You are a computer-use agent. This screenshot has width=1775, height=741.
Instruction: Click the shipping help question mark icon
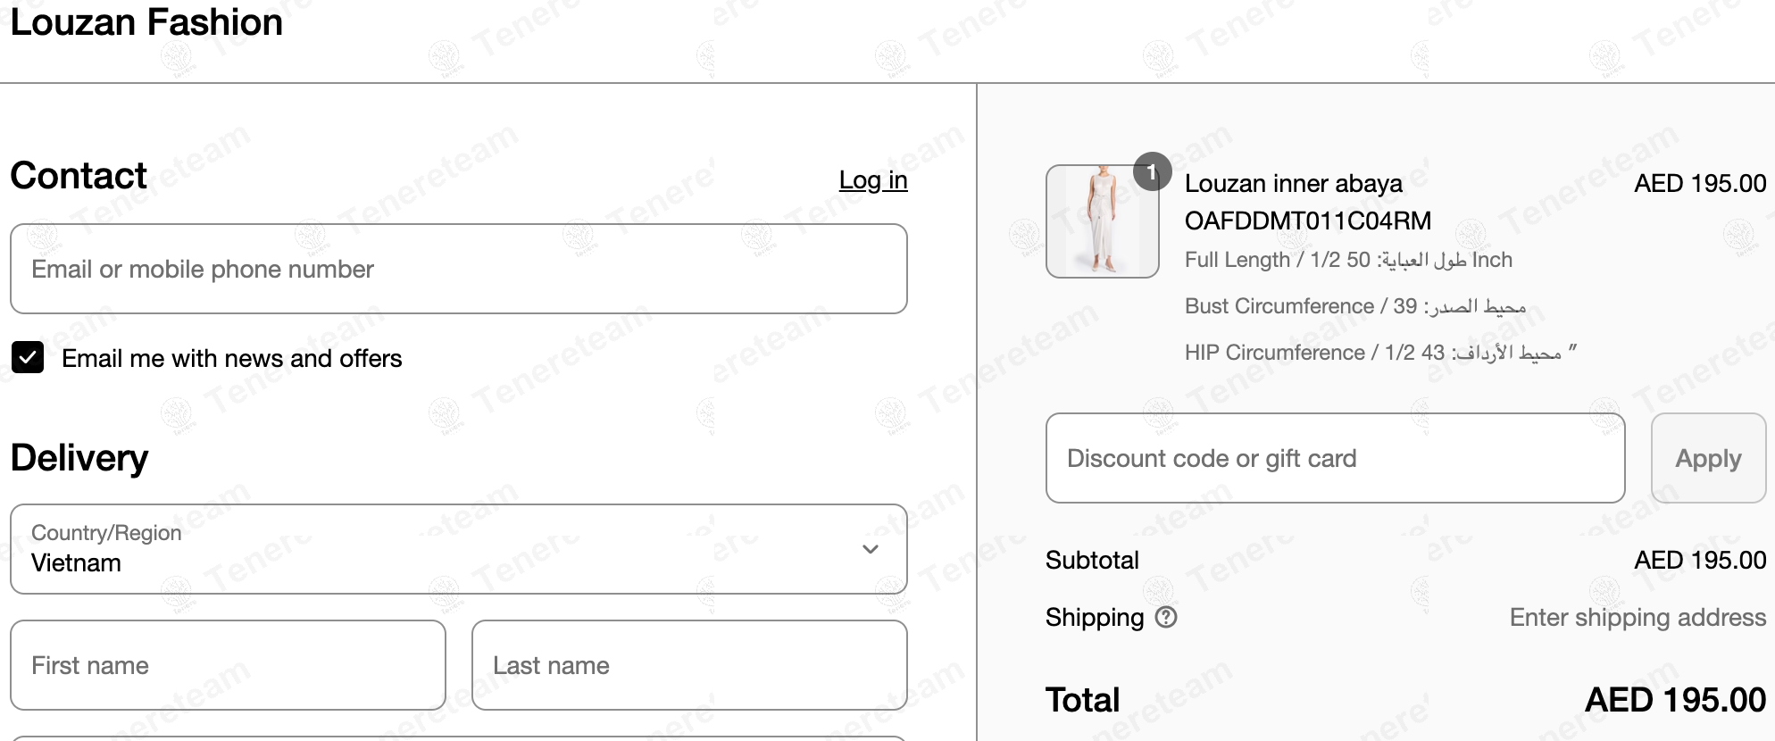1166,617
